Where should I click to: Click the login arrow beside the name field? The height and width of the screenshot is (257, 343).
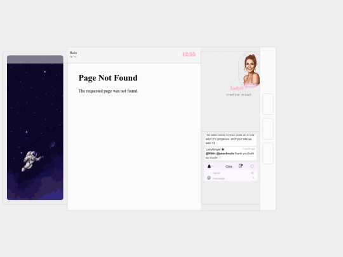(252, 173)
